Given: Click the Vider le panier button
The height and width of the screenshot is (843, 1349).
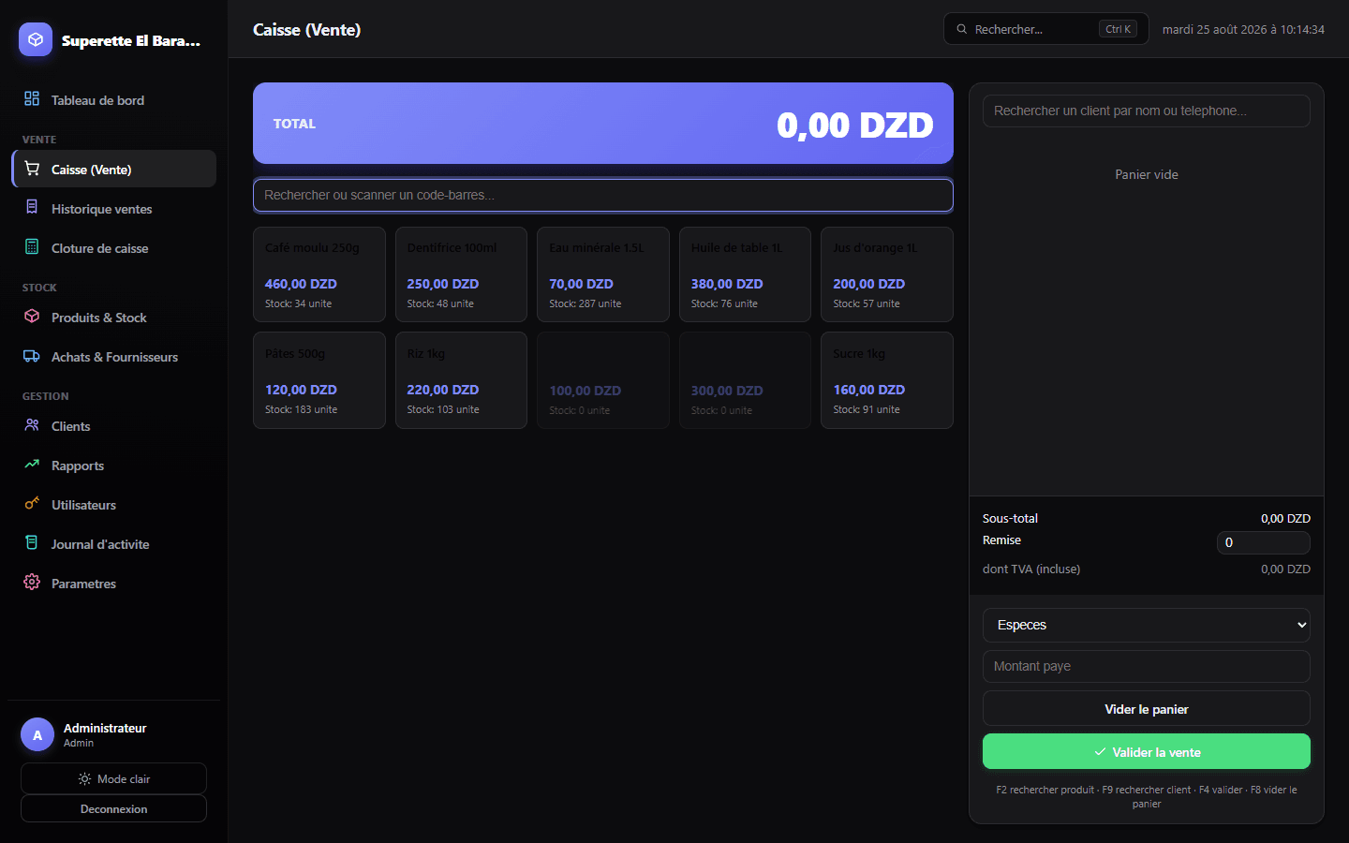Looking at the screenshot, I should [x=1146, y=709].
